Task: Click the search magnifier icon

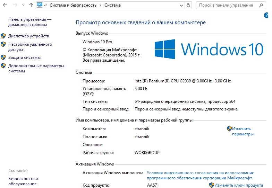Action: (x=261, y=6)
